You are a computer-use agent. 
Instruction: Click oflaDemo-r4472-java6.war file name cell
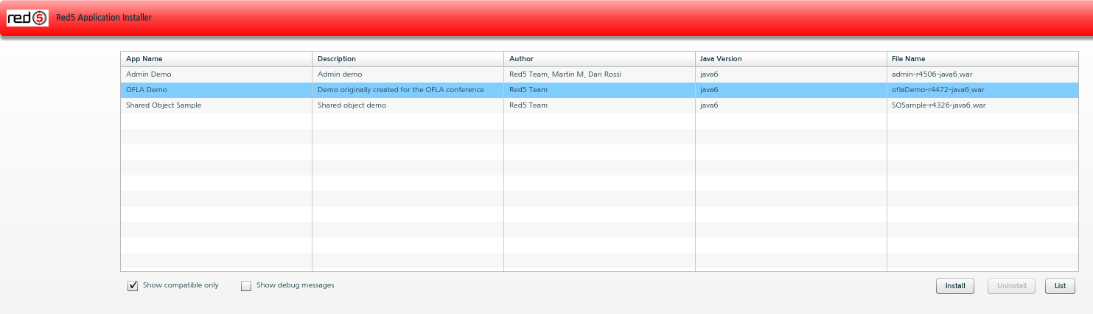pos(937,90)
